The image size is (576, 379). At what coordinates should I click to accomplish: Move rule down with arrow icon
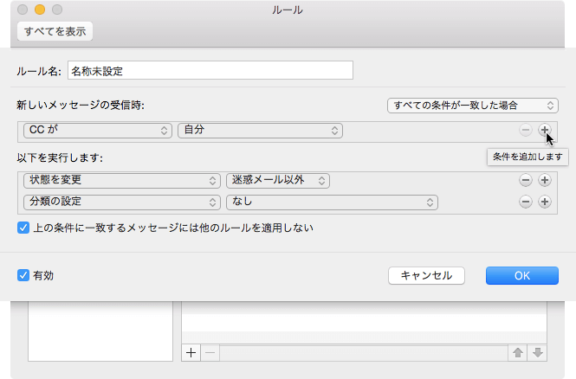click(537, 352)
